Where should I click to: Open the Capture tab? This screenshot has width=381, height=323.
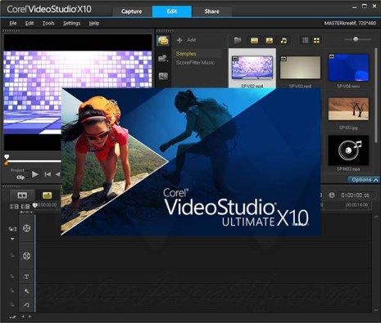[132, 11]
